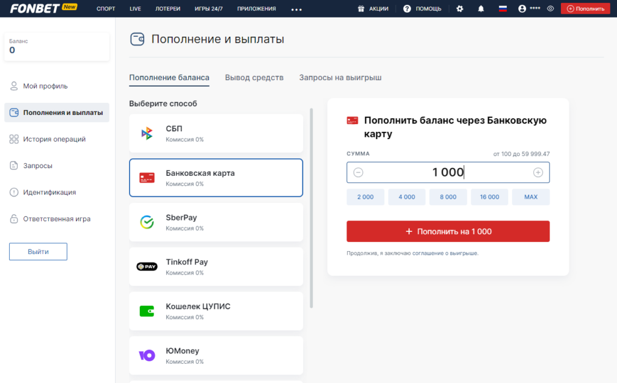Click the red Банковская карта icon
Viewport: 617px width, 383px height.
(147, 178)
